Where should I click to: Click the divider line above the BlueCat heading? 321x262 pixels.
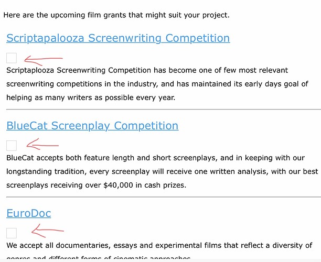[164, 110]
